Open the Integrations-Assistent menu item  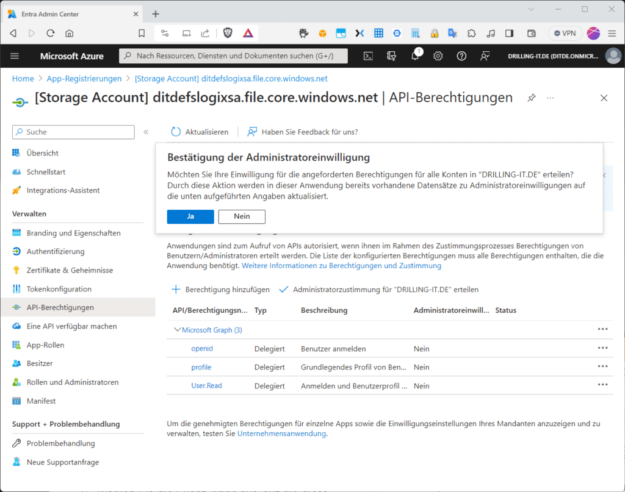tap(63, 191)
